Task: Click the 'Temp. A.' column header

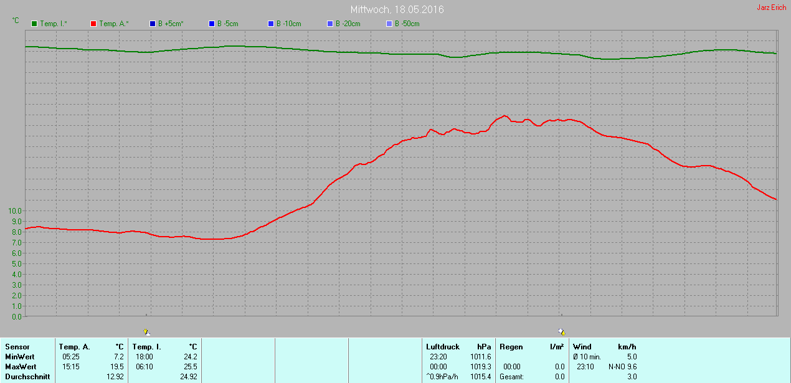Action: coord(75,347)
